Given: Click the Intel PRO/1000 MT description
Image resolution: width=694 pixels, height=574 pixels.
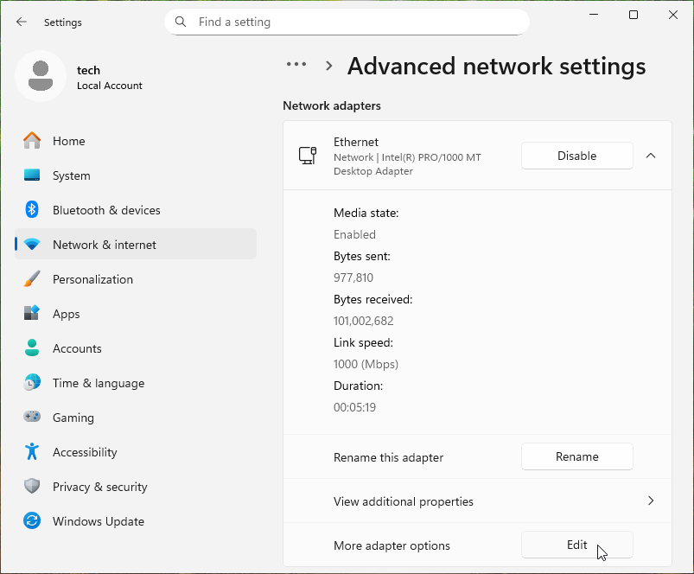Looking at the screenshot, I should pos(407,163).
